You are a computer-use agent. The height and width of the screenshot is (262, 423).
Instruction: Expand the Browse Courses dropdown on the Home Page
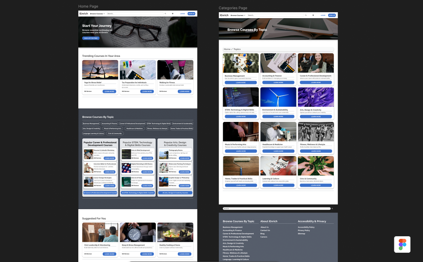coord(97,14)
